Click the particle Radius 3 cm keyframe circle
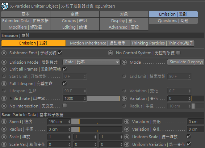205x148 pixels. (x=4, y=129)
